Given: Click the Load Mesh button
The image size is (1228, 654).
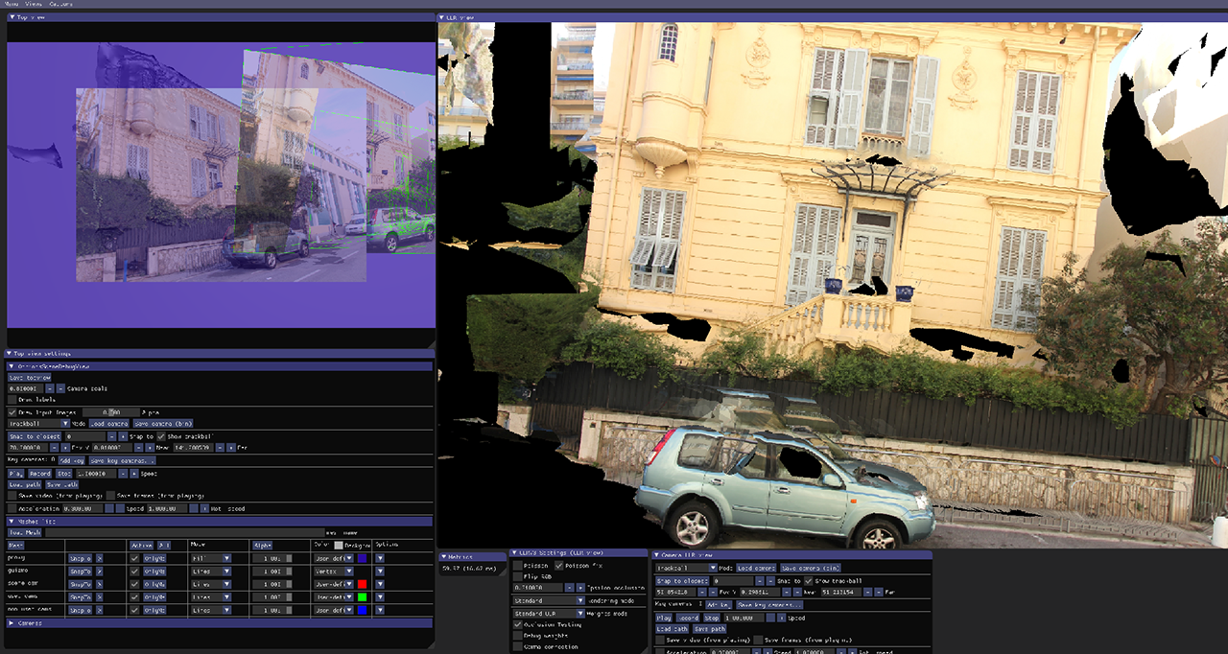Looking at the screenshot, I should (x=24, y=531).
